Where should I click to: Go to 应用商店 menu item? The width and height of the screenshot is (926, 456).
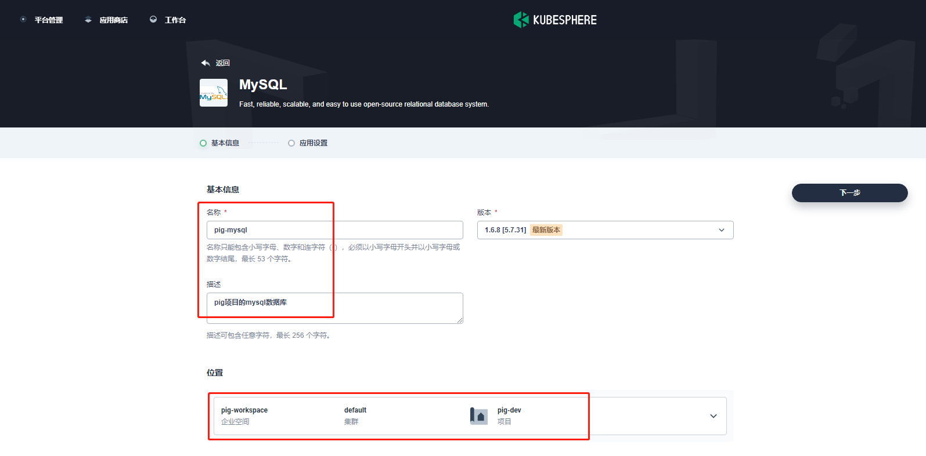(114, 20)
